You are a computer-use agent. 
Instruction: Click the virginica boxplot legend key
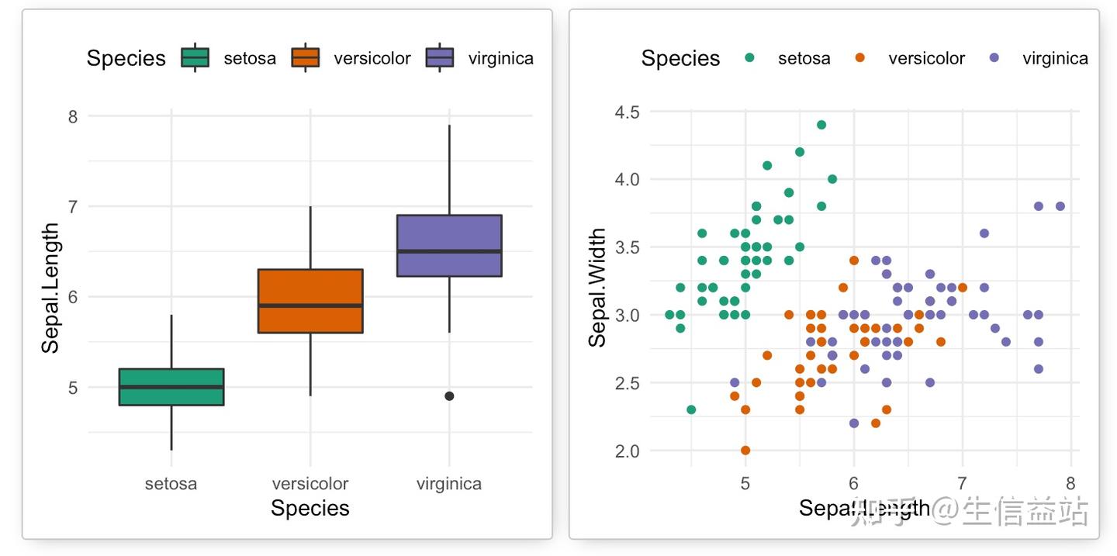440,58
